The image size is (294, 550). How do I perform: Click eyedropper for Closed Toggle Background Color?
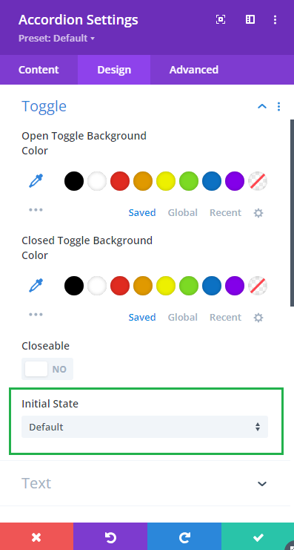(36, 286)
